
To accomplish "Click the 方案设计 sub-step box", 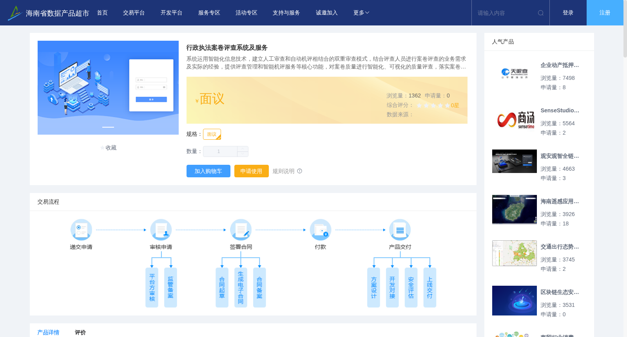I will pos(373,287).
